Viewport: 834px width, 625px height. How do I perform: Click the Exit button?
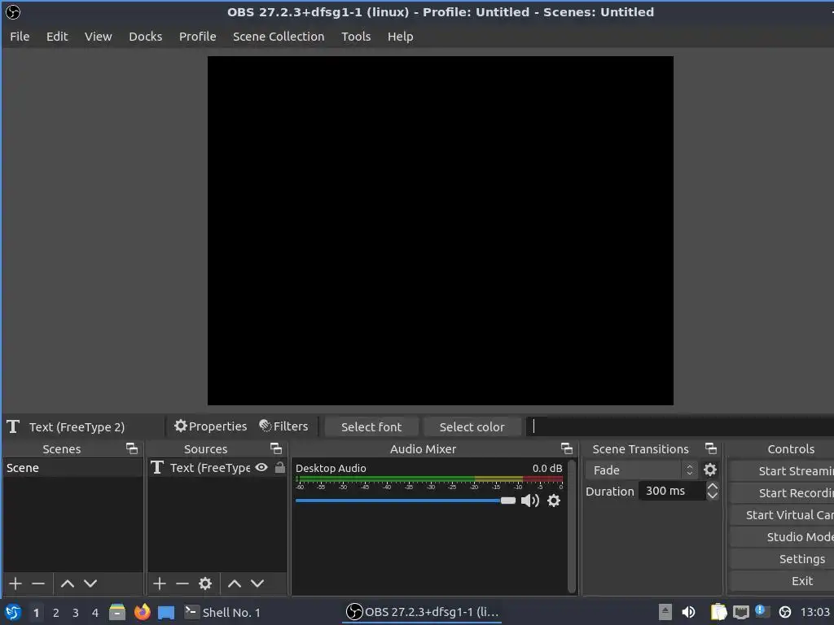click(782, 581)
